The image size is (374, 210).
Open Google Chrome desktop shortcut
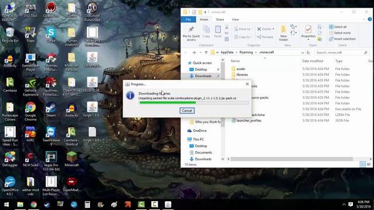click(x=30, y=111)
